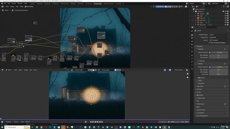Click the Viewport Max Samples field
Viewport: 230px width, 129px height.
[x=218, y=55]
